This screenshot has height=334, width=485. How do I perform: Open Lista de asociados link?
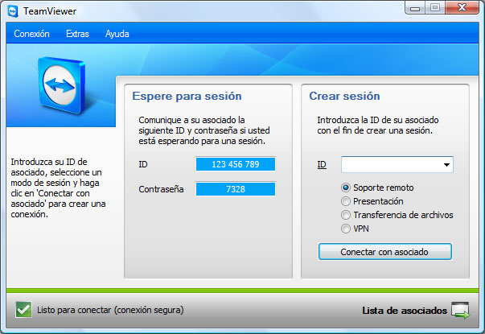(405, 310)
